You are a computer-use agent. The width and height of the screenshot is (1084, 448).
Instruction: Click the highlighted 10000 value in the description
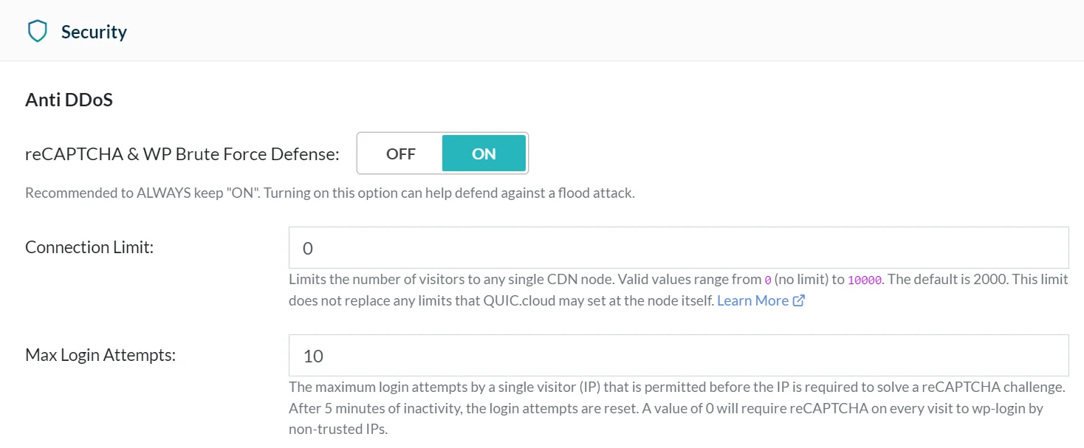864,279
